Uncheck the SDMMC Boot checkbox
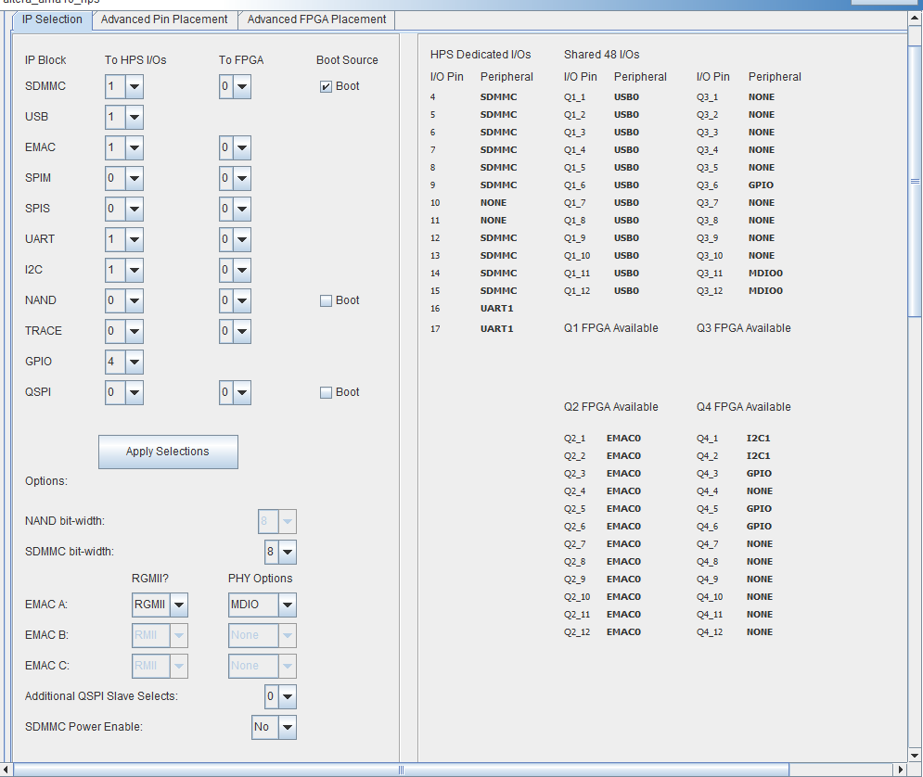This screenshot has height=777, width=923. click(326, 87)
